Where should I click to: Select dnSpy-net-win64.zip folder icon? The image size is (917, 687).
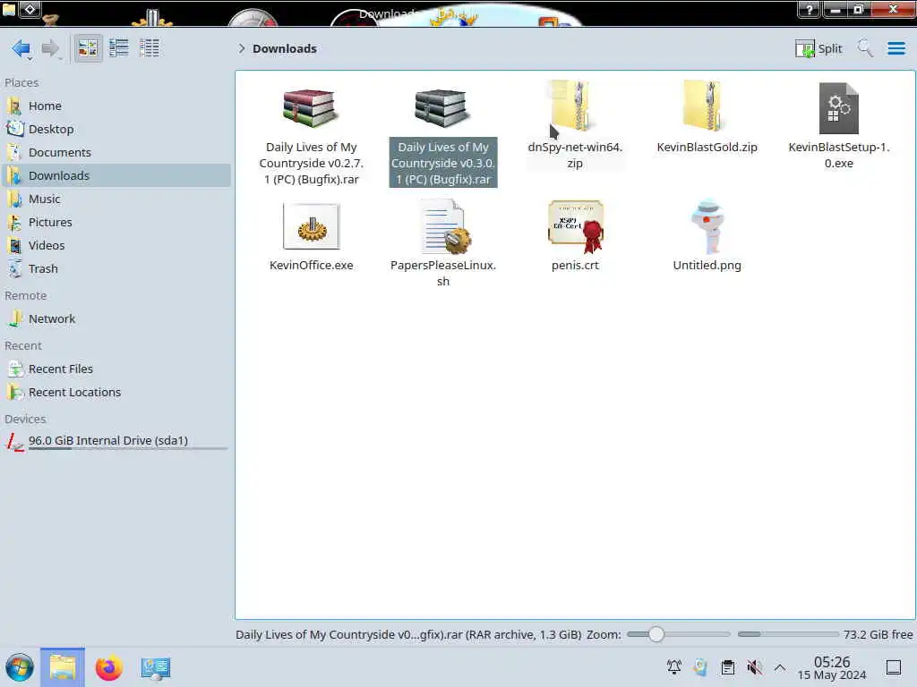[x=574, y=106]
